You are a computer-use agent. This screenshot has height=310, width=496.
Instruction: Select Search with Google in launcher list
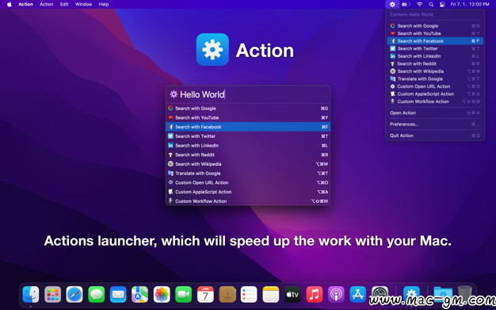click(248, 109)
